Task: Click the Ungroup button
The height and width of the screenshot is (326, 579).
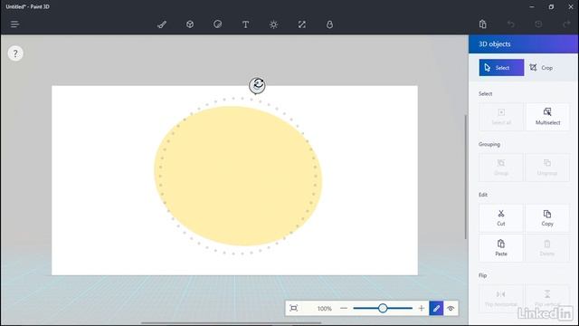Action: [x=547, y=168]
